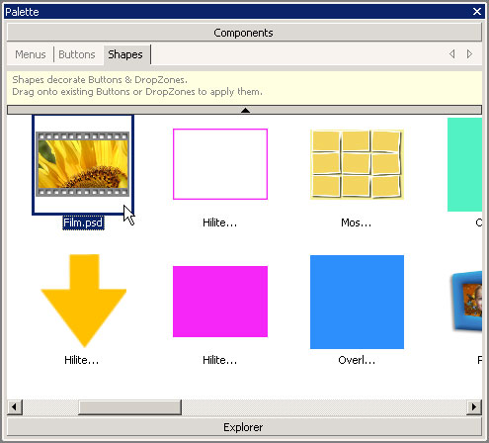Viewport: 489px width, 443px height.
Task: Select the partially visible teal shape
Action: 464,164
